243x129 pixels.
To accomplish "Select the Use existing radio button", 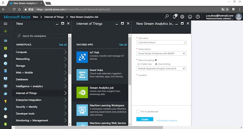I will point(156,64).
